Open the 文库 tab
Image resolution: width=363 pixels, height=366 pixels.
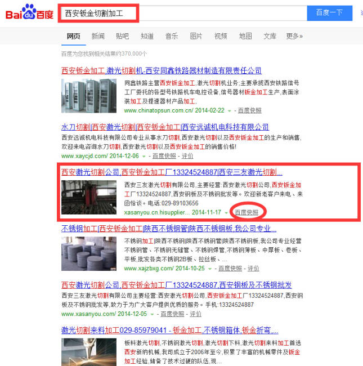(x=270, y=36)
